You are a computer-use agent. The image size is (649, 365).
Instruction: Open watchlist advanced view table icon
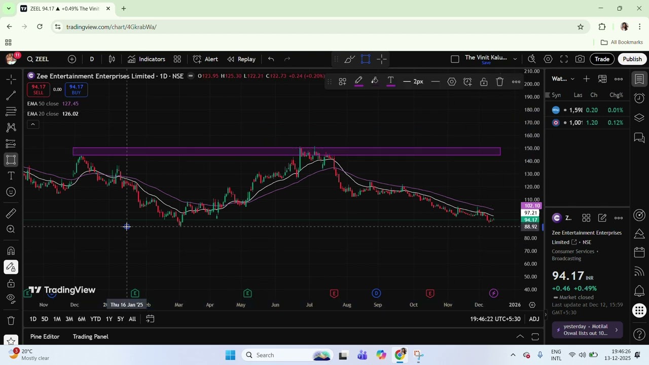[x=602, y=79]
